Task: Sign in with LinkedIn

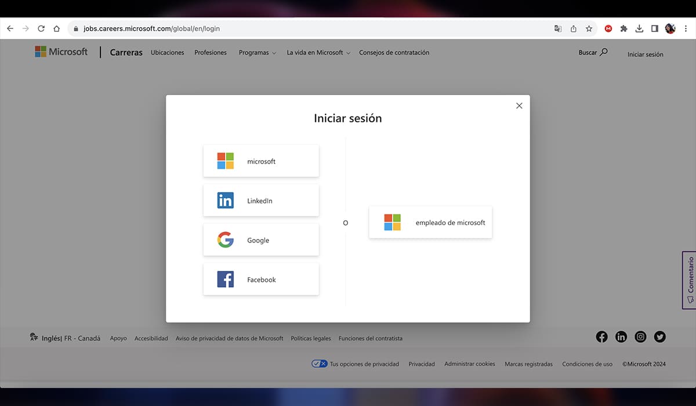Action: [x=261, y=200]
